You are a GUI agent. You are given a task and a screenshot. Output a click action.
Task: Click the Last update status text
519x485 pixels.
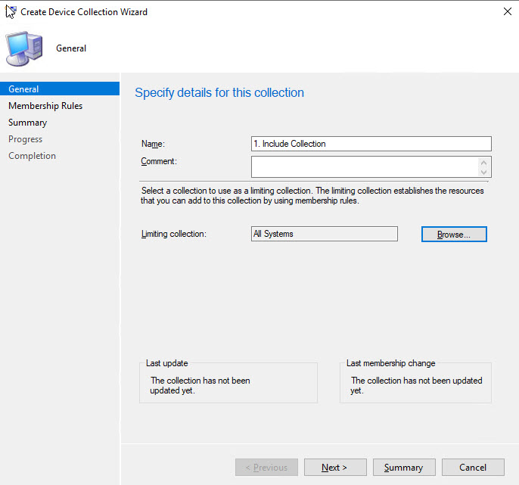point(200,385)
